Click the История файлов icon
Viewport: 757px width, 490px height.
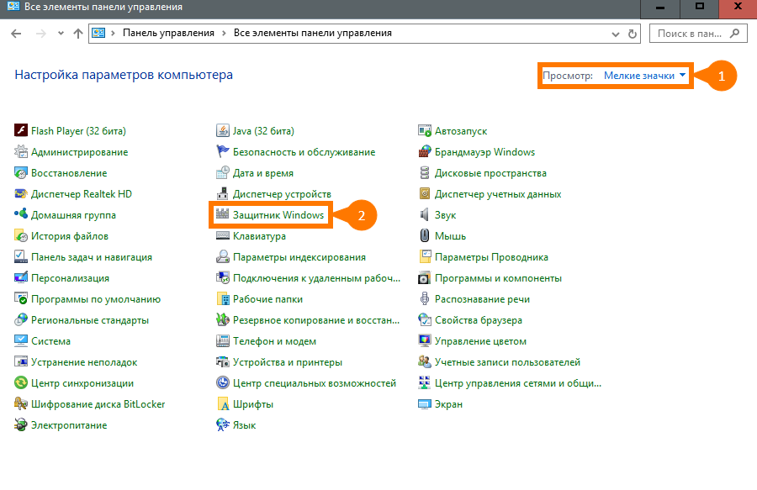(21, 236)
